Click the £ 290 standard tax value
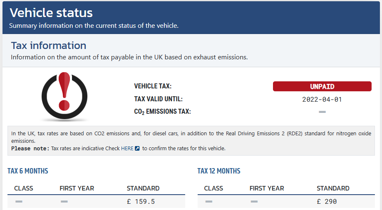The height and width of the screenshot is (210, 382). [x=327, y=202]
